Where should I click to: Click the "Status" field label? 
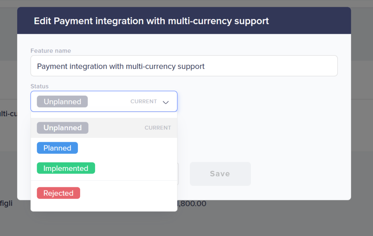39,87
